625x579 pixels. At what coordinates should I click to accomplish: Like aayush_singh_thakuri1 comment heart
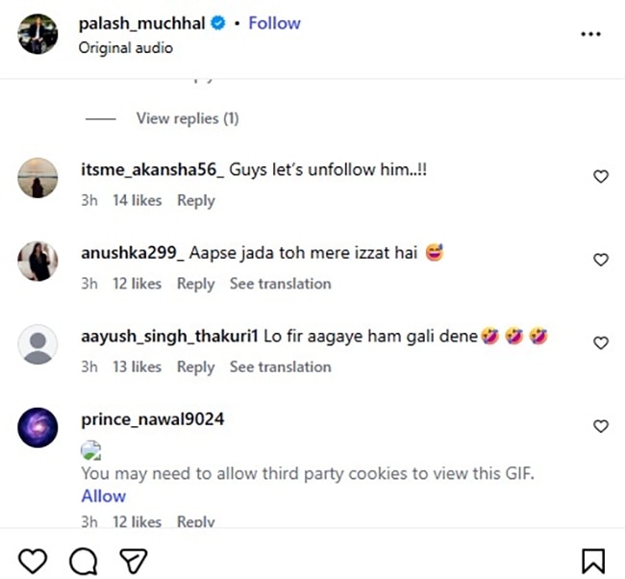pyautogui.click(x=600, y=342)
